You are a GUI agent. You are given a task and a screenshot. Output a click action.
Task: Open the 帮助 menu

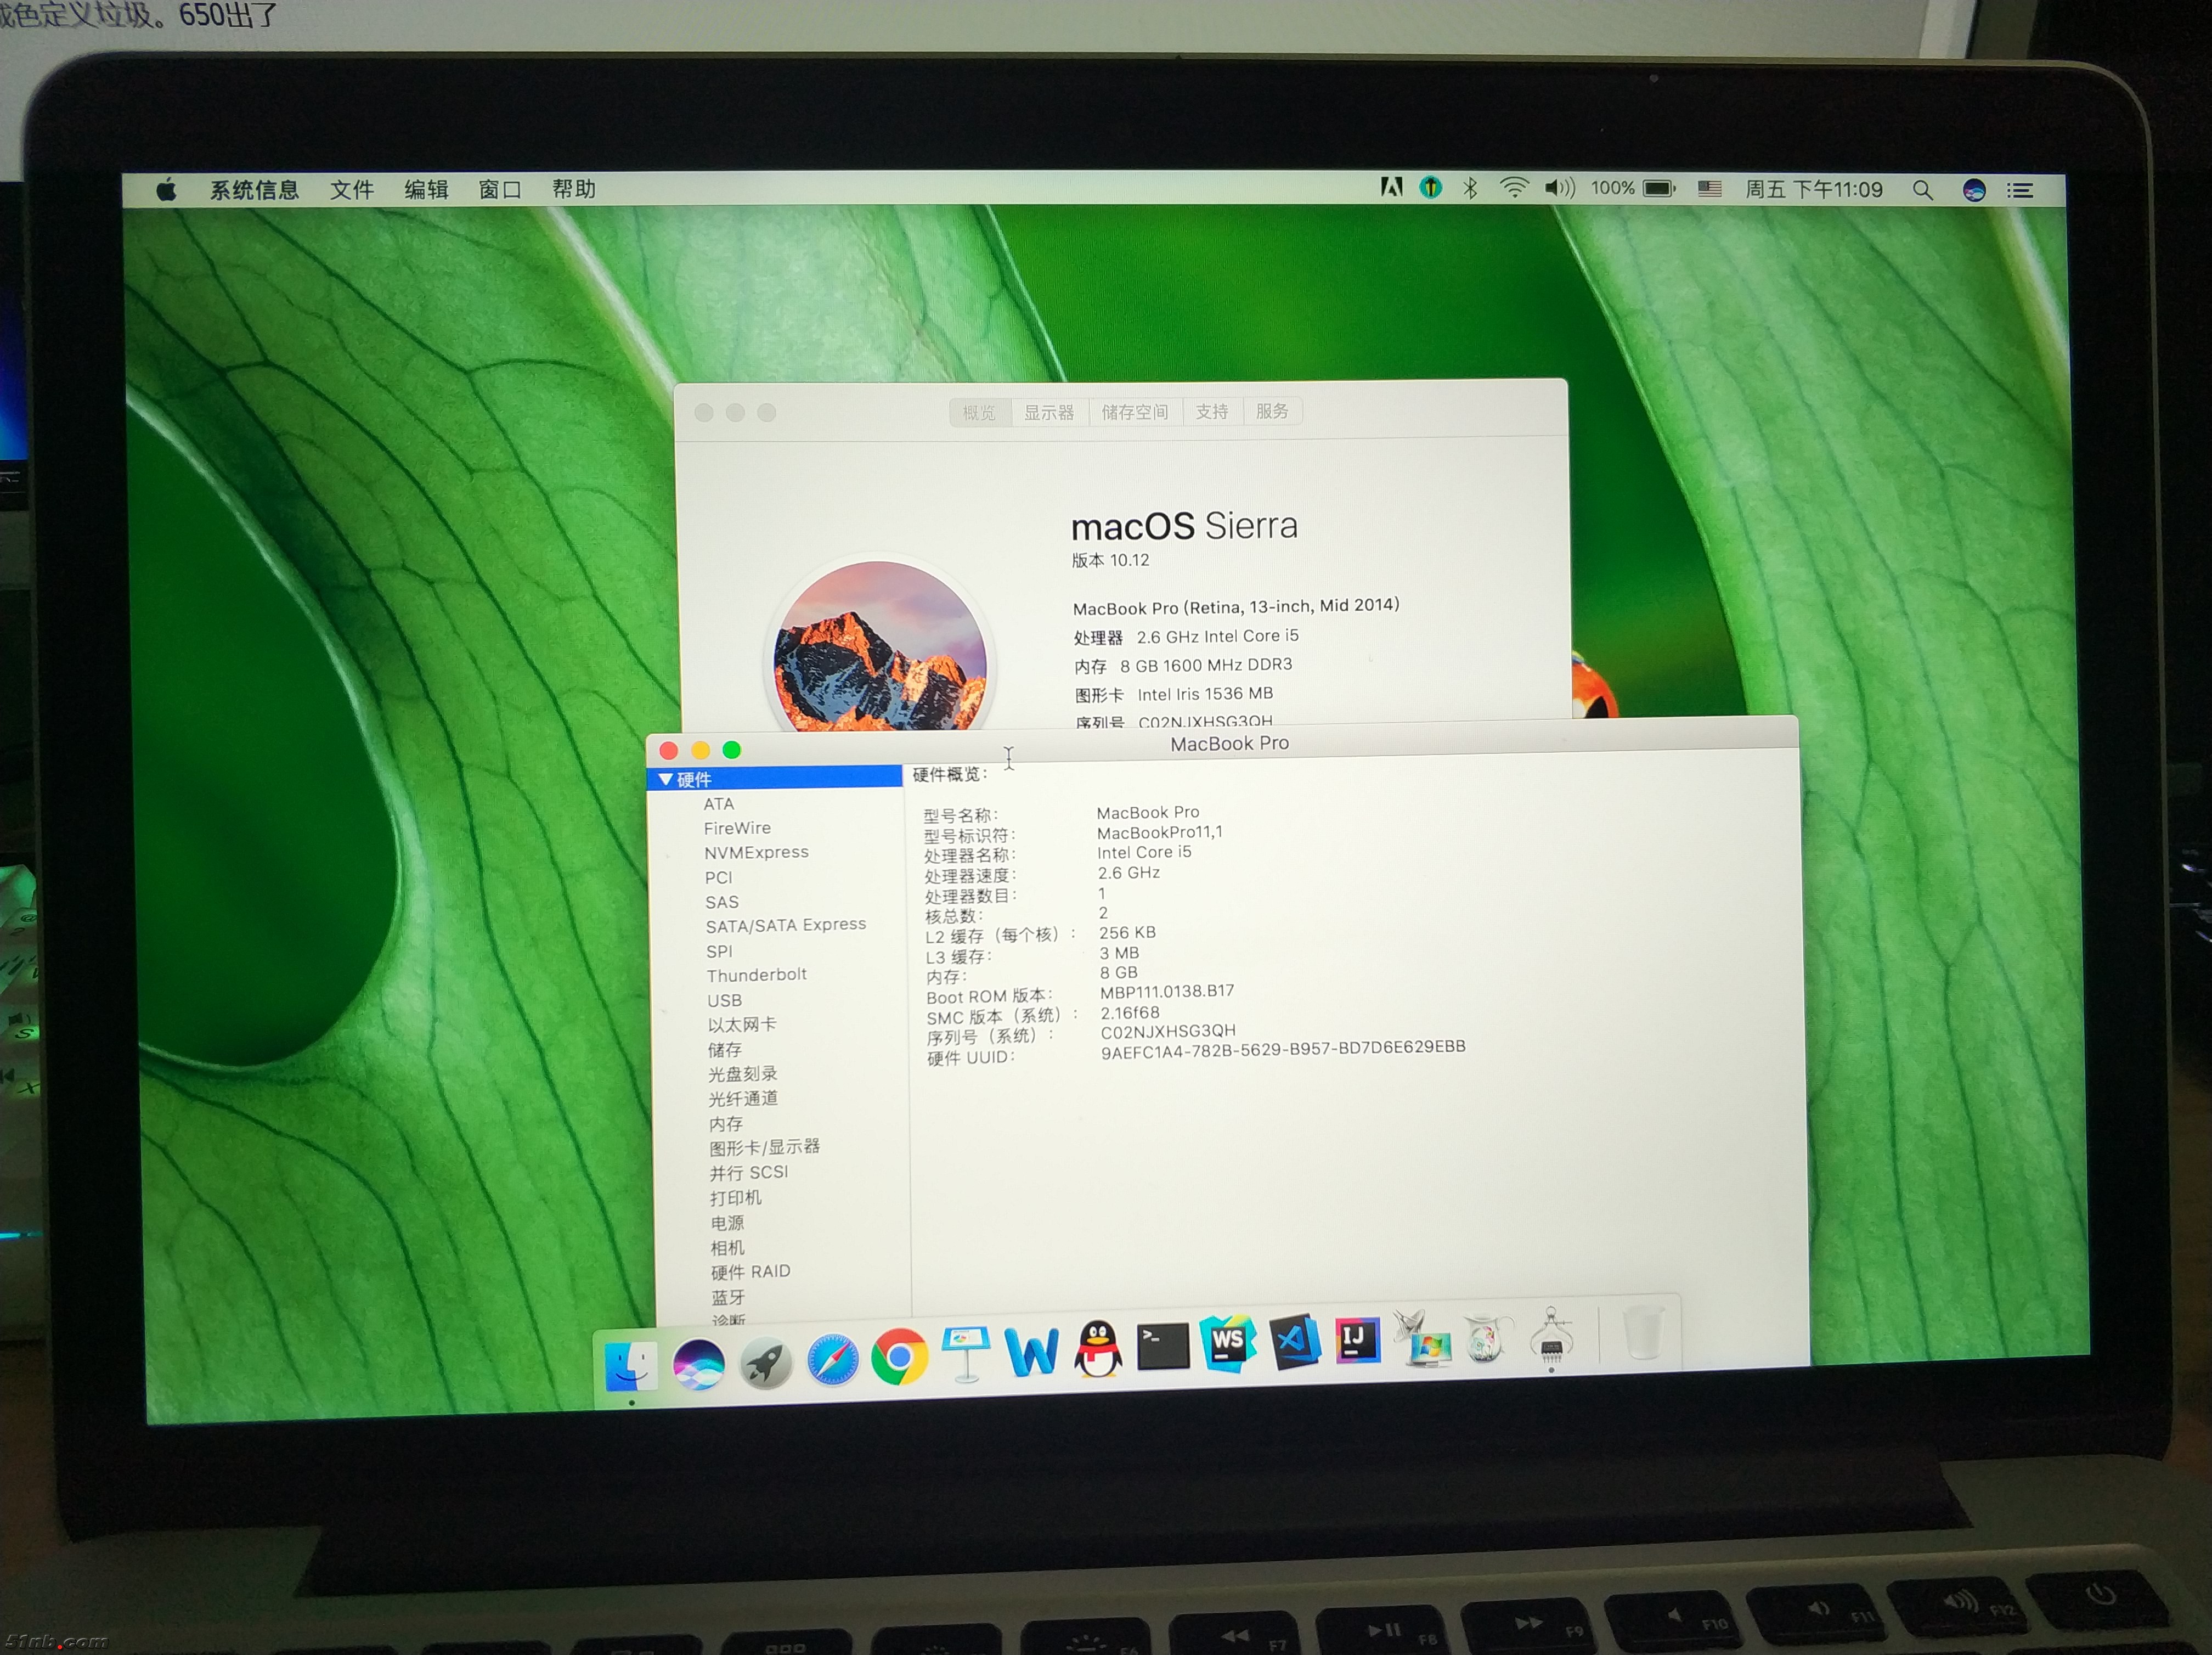click(x=574, y=189)
